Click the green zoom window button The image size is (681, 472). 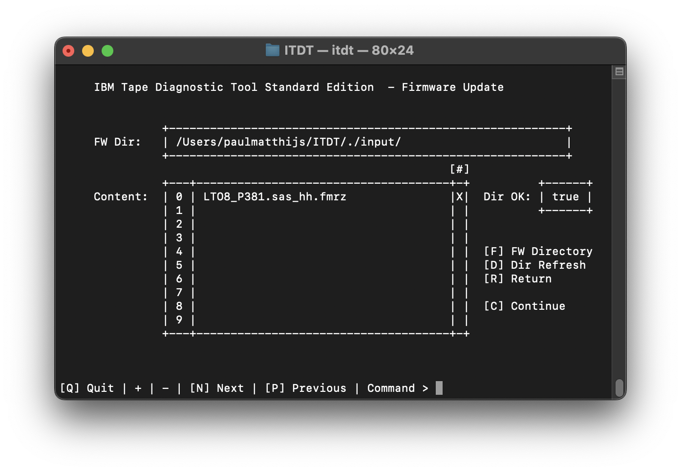tap(107, 51)
